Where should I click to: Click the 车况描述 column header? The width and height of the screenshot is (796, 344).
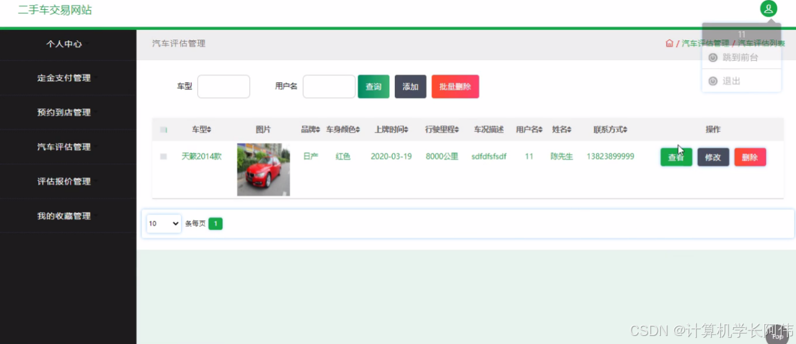(x=489, y=130)
